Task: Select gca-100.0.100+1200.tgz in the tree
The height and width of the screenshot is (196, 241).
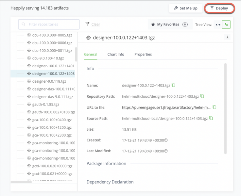Action: point(52,127)
